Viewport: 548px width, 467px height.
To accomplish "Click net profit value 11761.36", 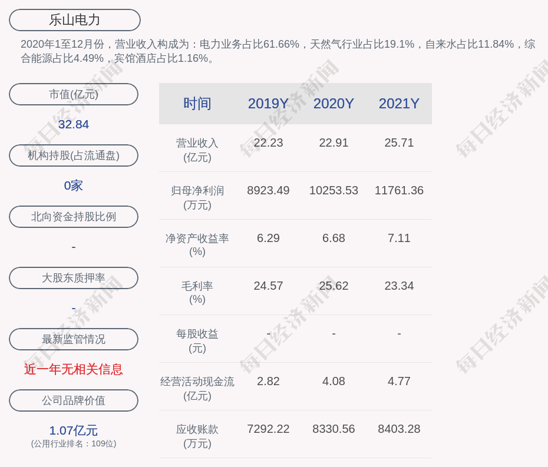I will [x=399, y=190].
